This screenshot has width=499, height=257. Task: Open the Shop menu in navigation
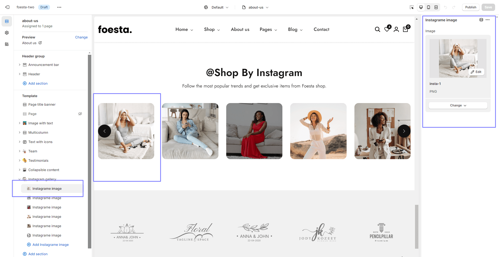212,30
